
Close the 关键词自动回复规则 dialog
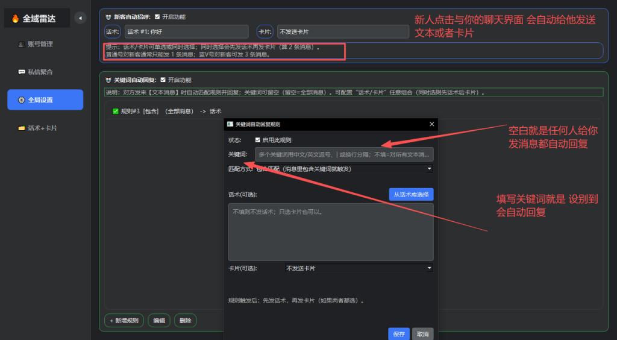click(x=431, y=124)
